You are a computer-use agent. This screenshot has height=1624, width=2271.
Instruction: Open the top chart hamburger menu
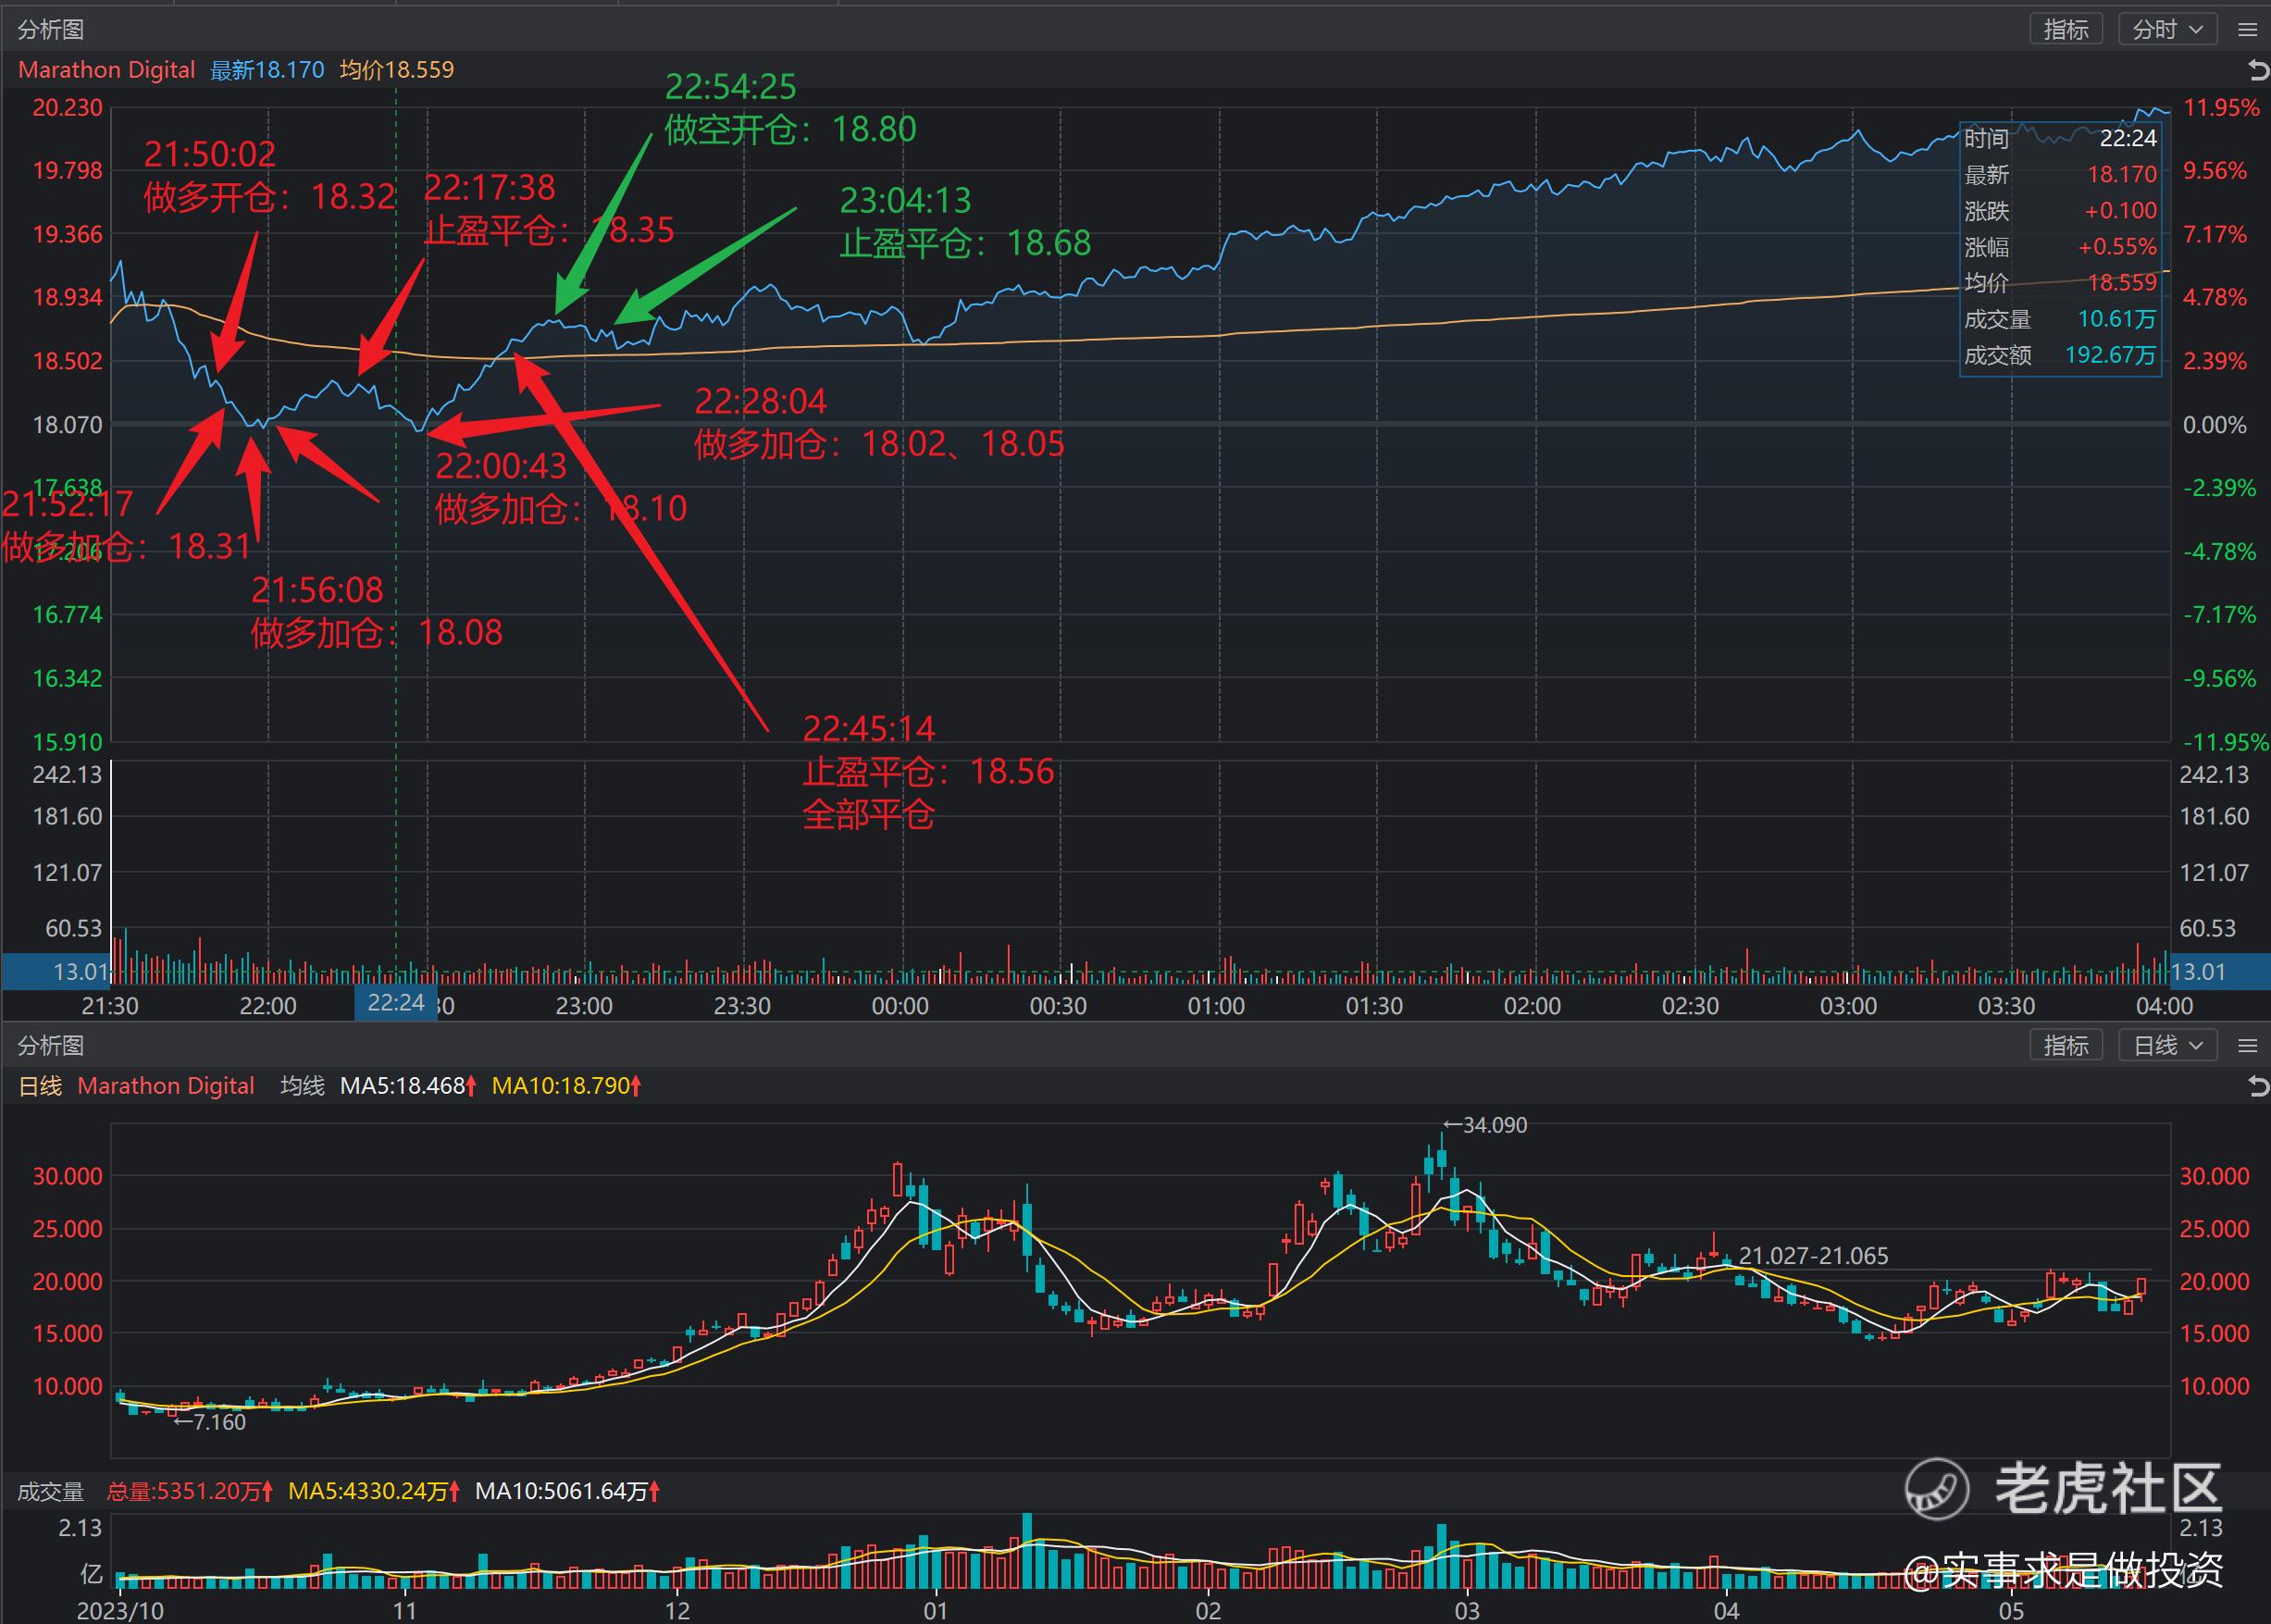pyautogui.click(x=2247, y=30)
